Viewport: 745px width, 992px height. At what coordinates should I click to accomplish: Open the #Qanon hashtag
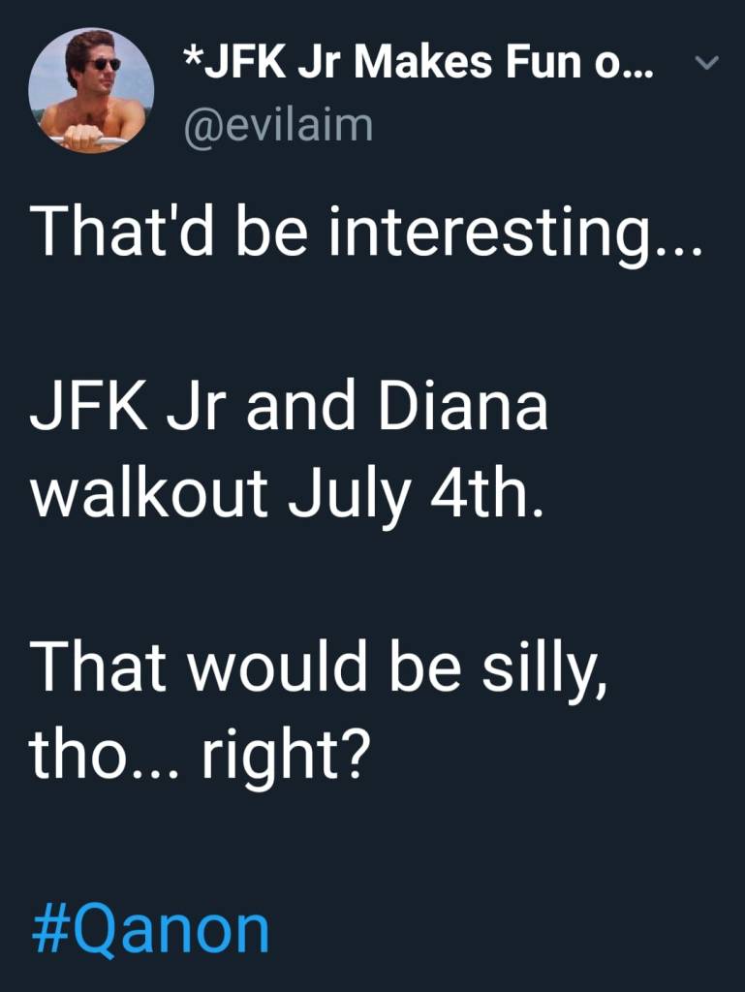[149, 930]
